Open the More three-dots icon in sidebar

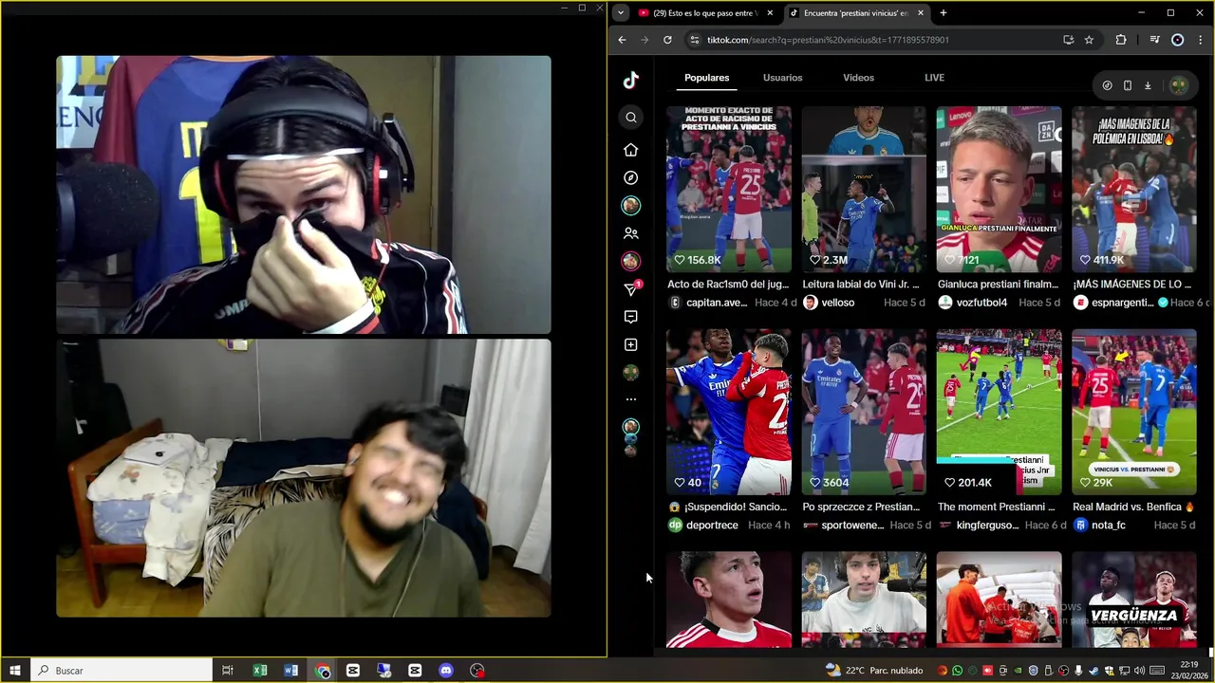(x=631, y=399)
